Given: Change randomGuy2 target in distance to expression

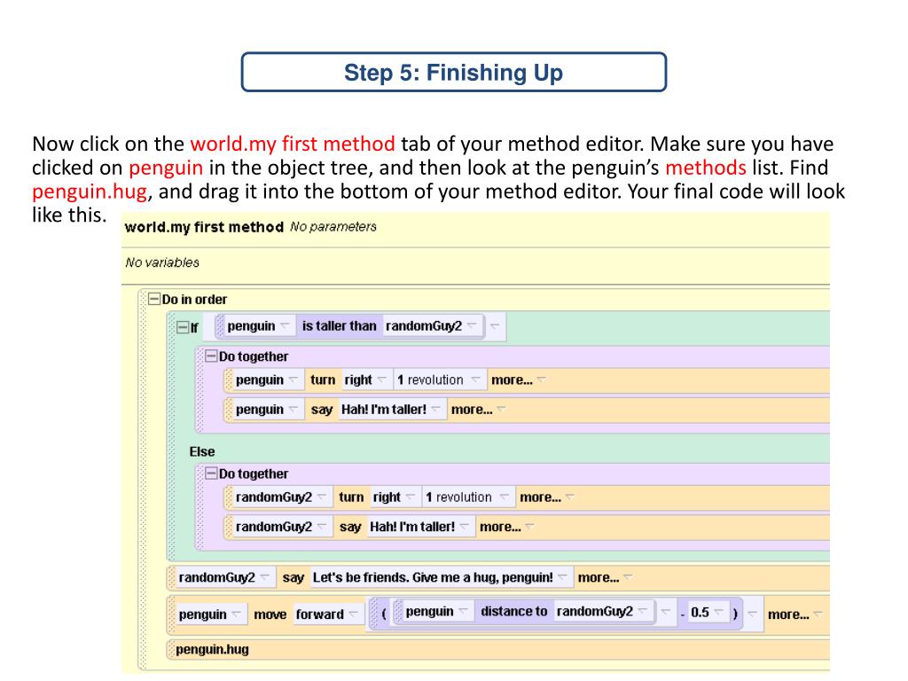Looking at the screenshot, I should click(602, 611).
